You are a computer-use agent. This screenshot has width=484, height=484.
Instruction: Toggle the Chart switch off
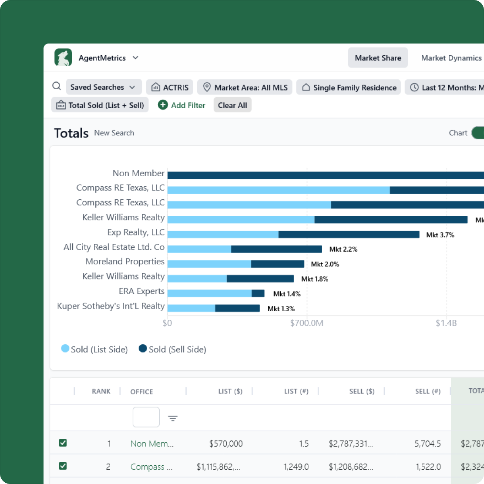point(477,133)
